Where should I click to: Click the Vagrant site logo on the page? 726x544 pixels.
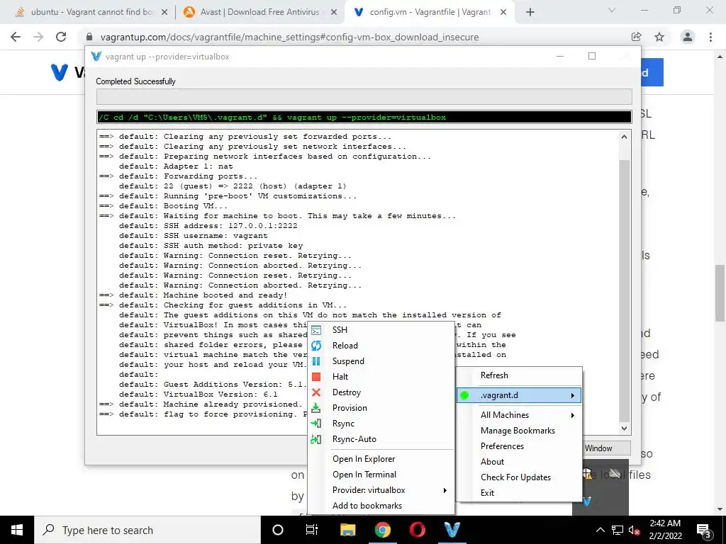(60, 72)
